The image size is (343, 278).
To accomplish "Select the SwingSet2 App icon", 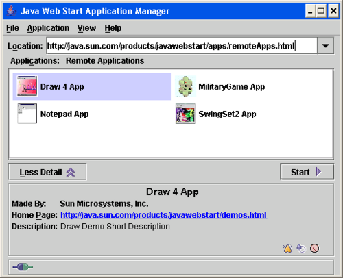I will pos(185,114).
